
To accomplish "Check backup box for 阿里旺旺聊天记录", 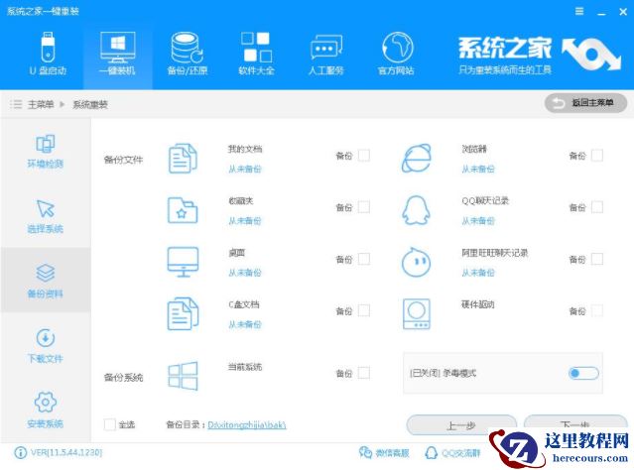I will (597, 259).
